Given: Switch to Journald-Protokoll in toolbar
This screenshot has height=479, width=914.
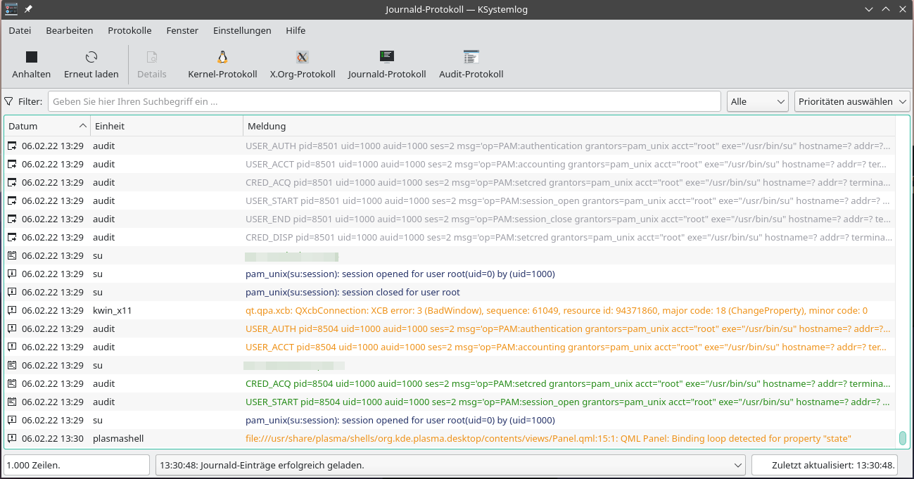Looking at the screenshot, I should click(387, 58).
